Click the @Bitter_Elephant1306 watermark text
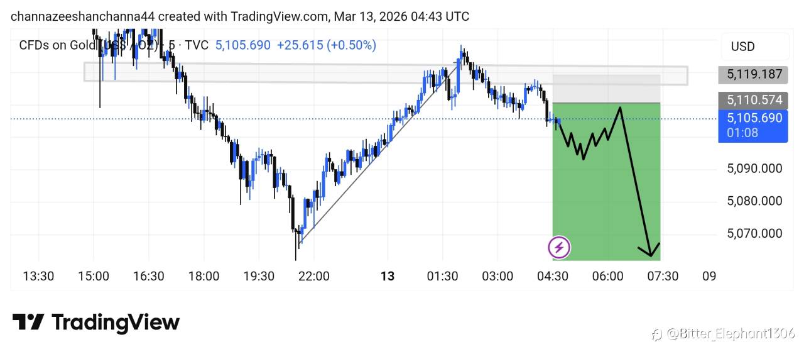Viewport: 804px width, 354px height. 731,333
